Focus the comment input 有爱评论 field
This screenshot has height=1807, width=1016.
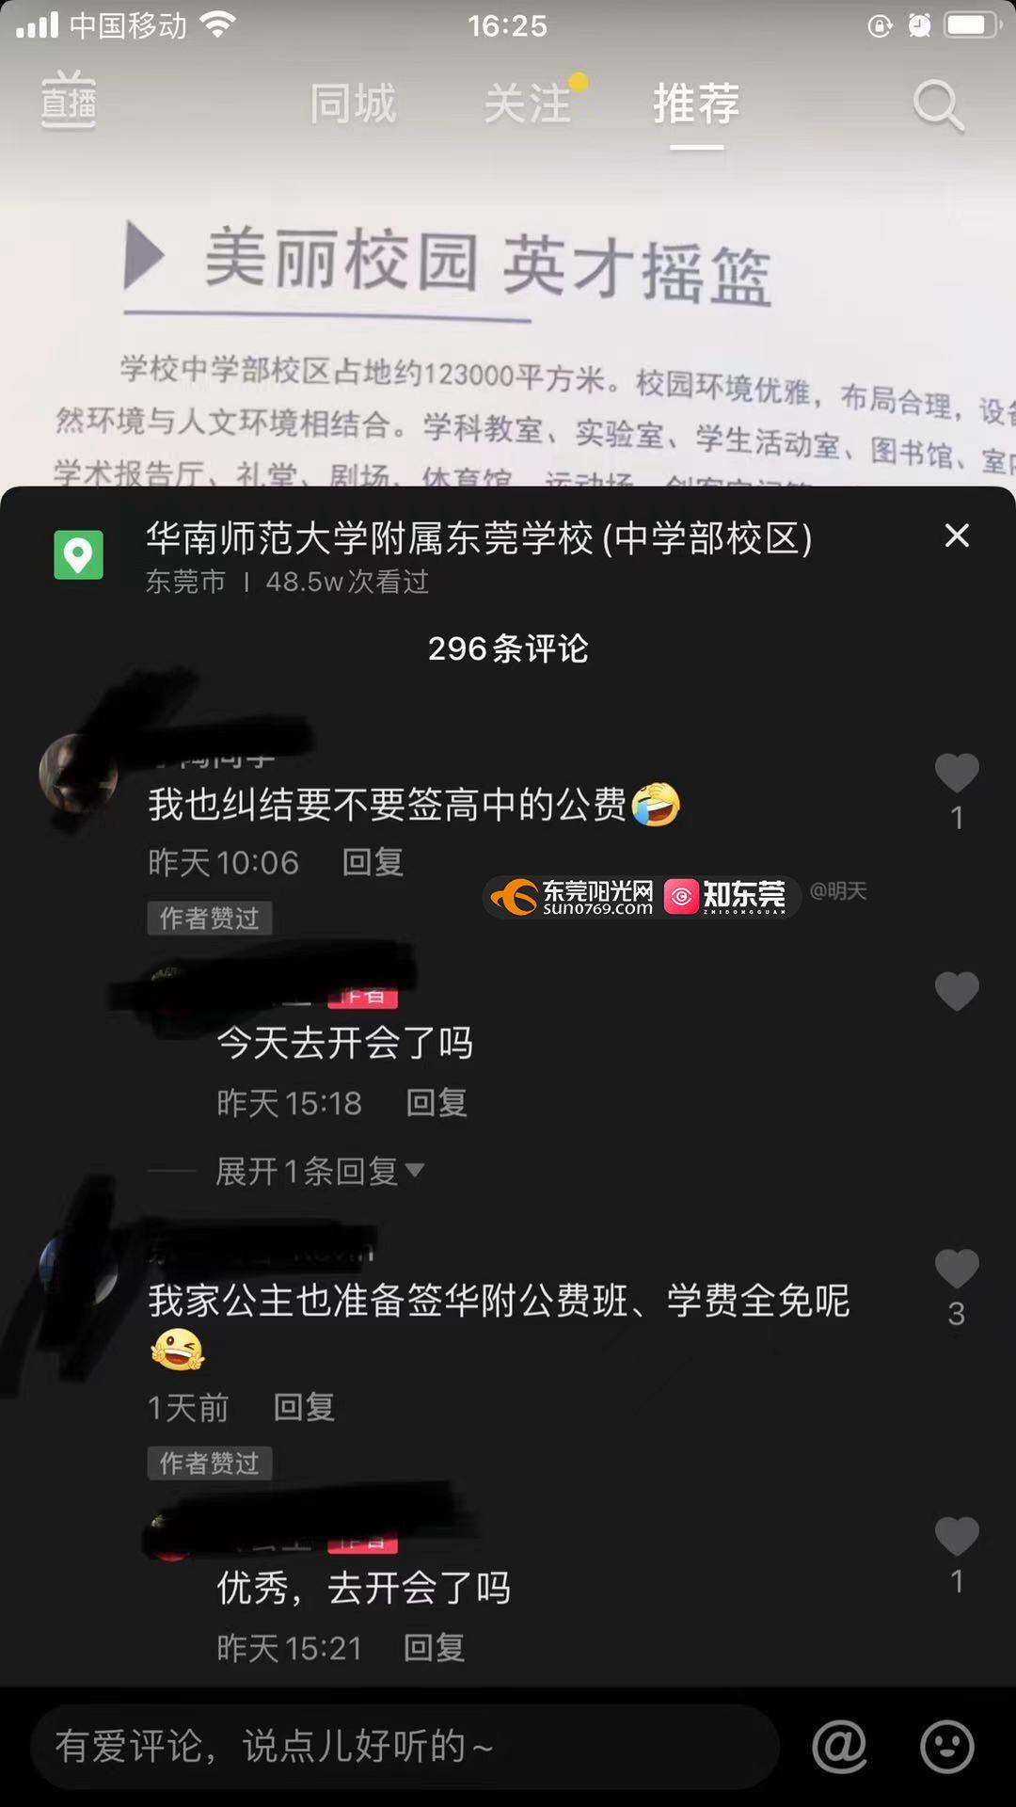coord(405,1747)
